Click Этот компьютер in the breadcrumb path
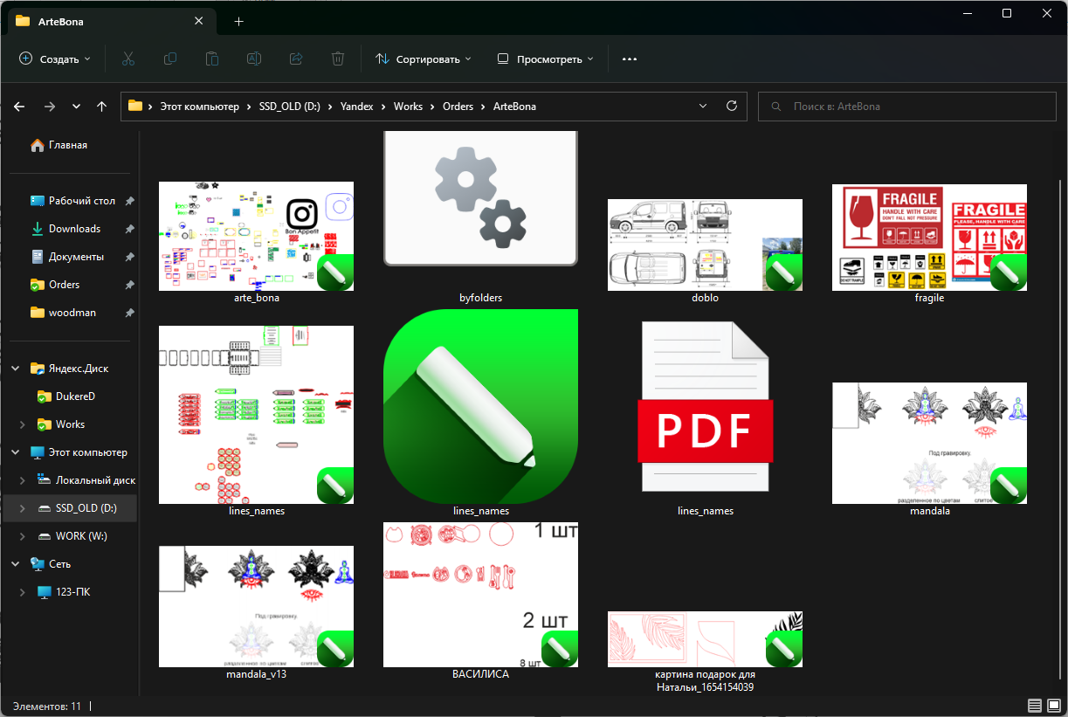 pos(199,107)
